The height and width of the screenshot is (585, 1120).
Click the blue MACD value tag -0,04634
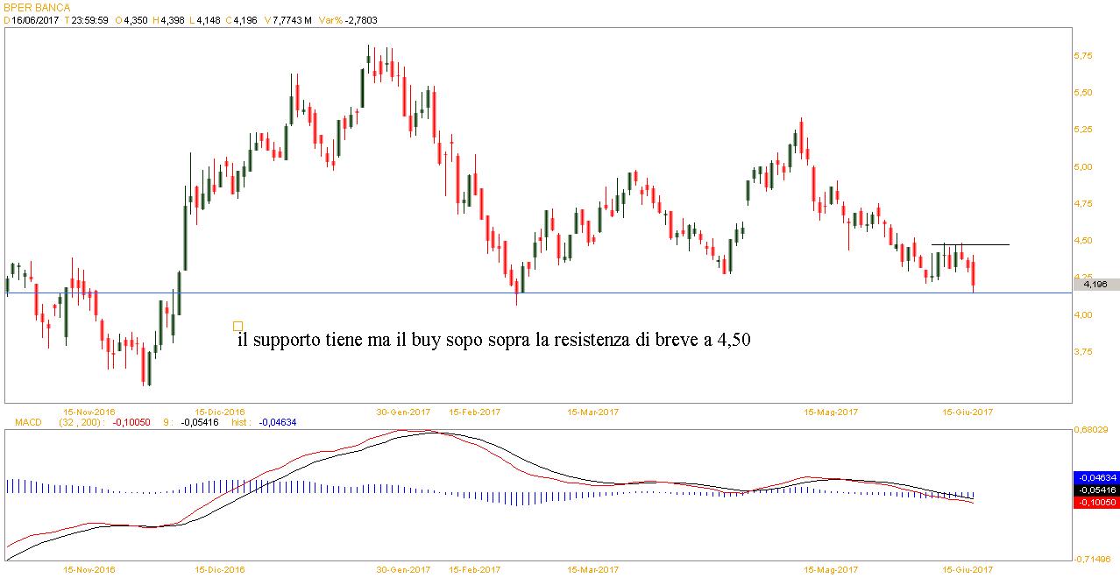point(1095,478)
